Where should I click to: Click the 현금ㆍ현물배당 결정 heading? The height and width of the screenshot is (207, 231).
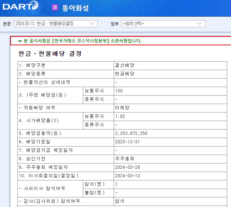[x=50, y=53]
